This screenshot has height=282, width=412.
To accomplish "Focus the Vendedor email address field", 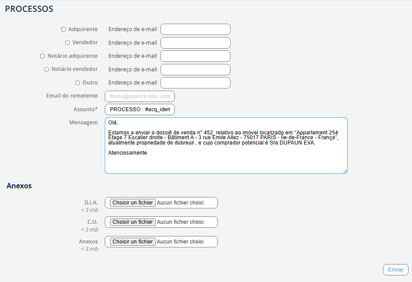I will click(195, 43).
